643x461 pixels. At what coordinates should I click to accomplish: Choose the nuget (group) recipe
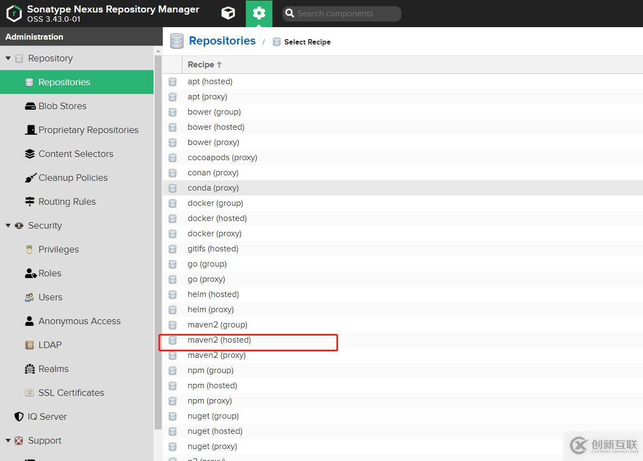403,416
